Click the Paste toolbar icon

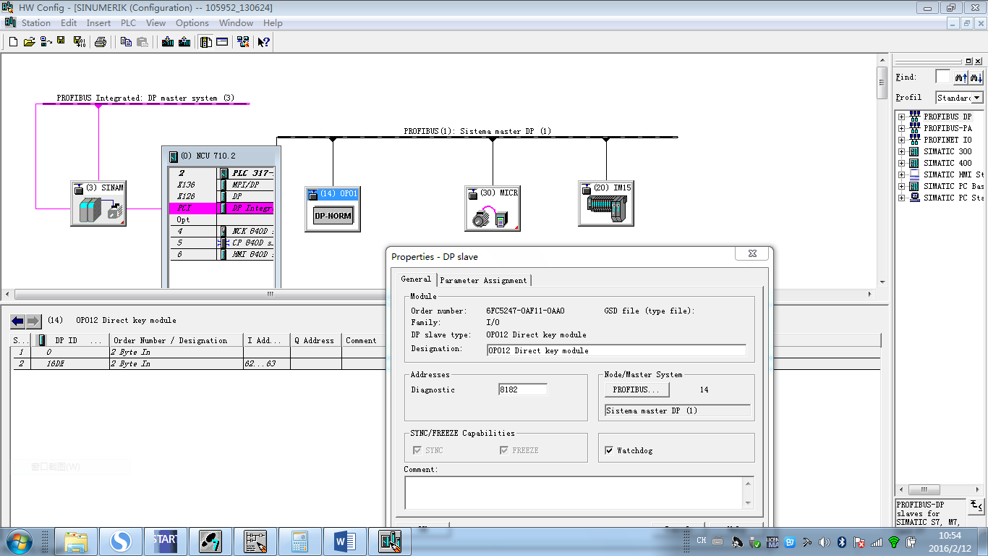click(142, 42)
